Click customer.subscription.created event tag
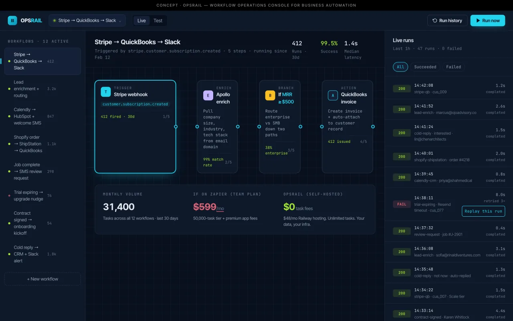The height and width of the screenshot is (321, 513). 135,104
